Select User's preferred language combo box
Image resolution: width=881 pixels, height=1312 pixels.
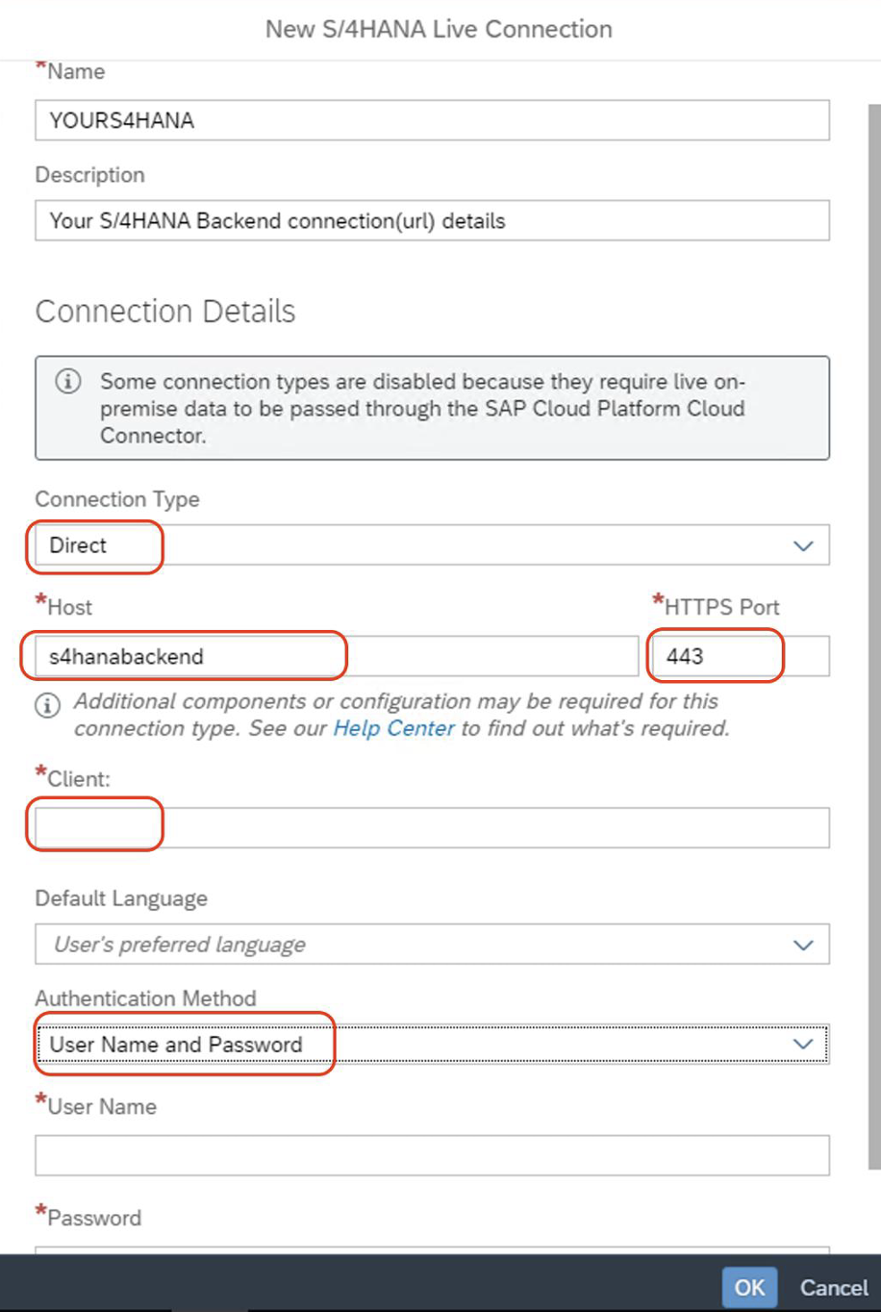(x=432, y=945)
